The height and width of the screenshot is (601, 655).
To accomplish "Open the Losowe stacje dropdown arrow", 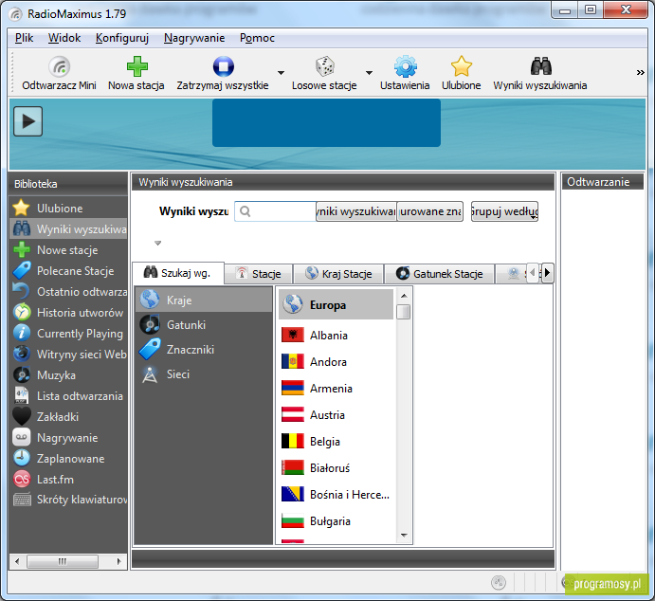I will 369,73.
